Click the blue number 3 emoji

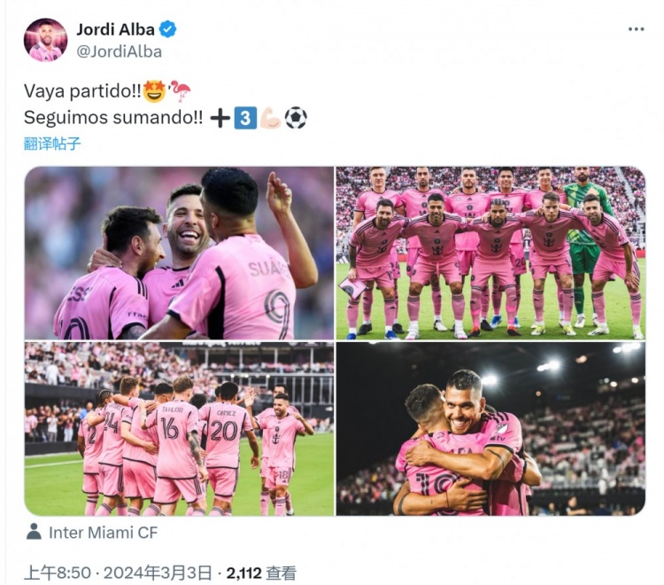click(x=245, y=118)
